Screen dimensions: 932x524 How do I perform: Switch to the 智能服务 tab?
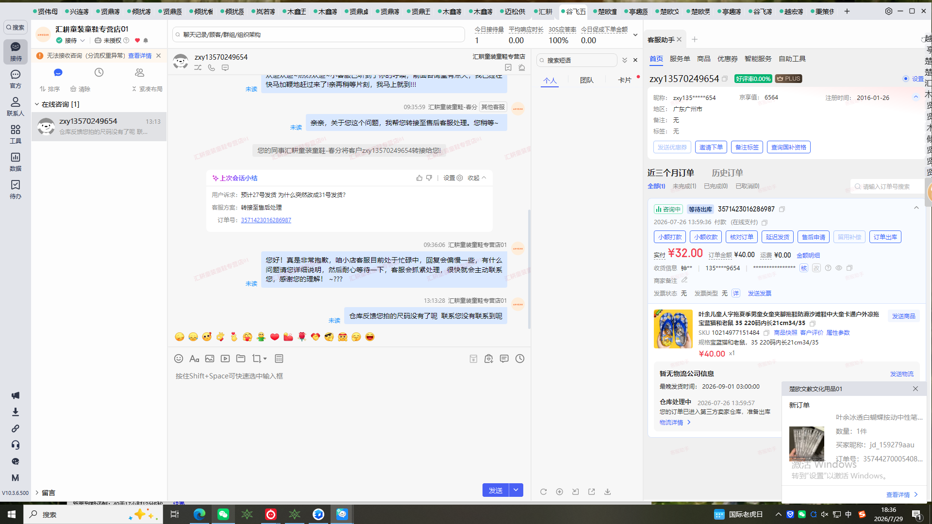758,59
